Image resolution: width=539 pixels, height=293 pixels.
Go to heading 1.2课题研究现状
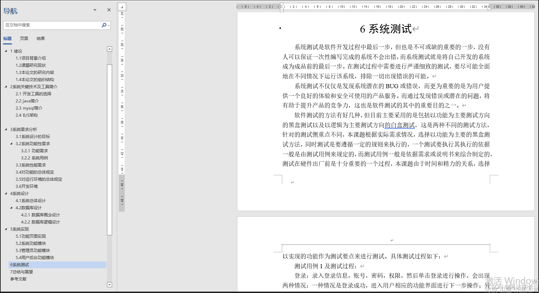tap(31, 65)
